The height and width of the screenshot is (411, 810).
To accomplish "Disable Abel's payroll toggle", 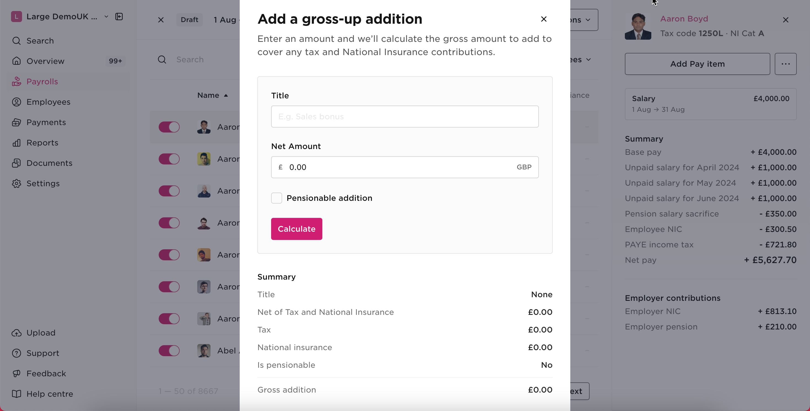I will pos(169,351).
